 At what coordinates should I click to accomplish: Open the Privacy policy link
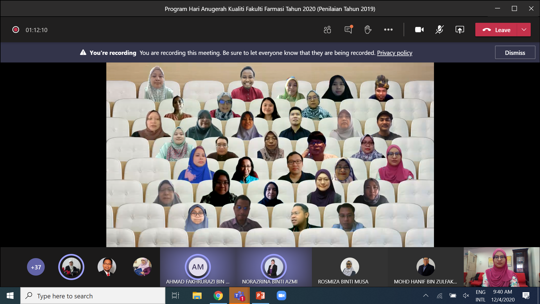pos(395,53)
